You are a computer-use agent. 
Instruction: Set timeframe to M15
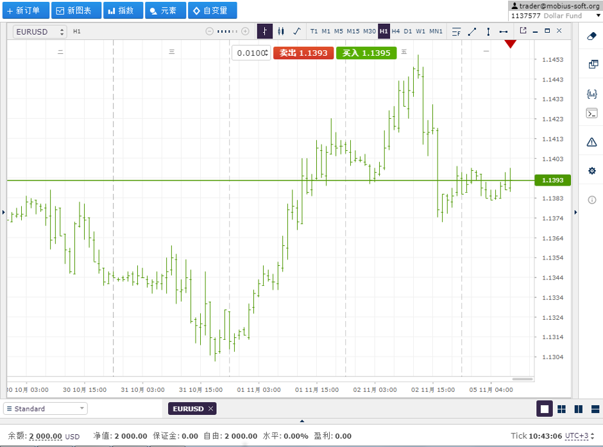(353, 31)
